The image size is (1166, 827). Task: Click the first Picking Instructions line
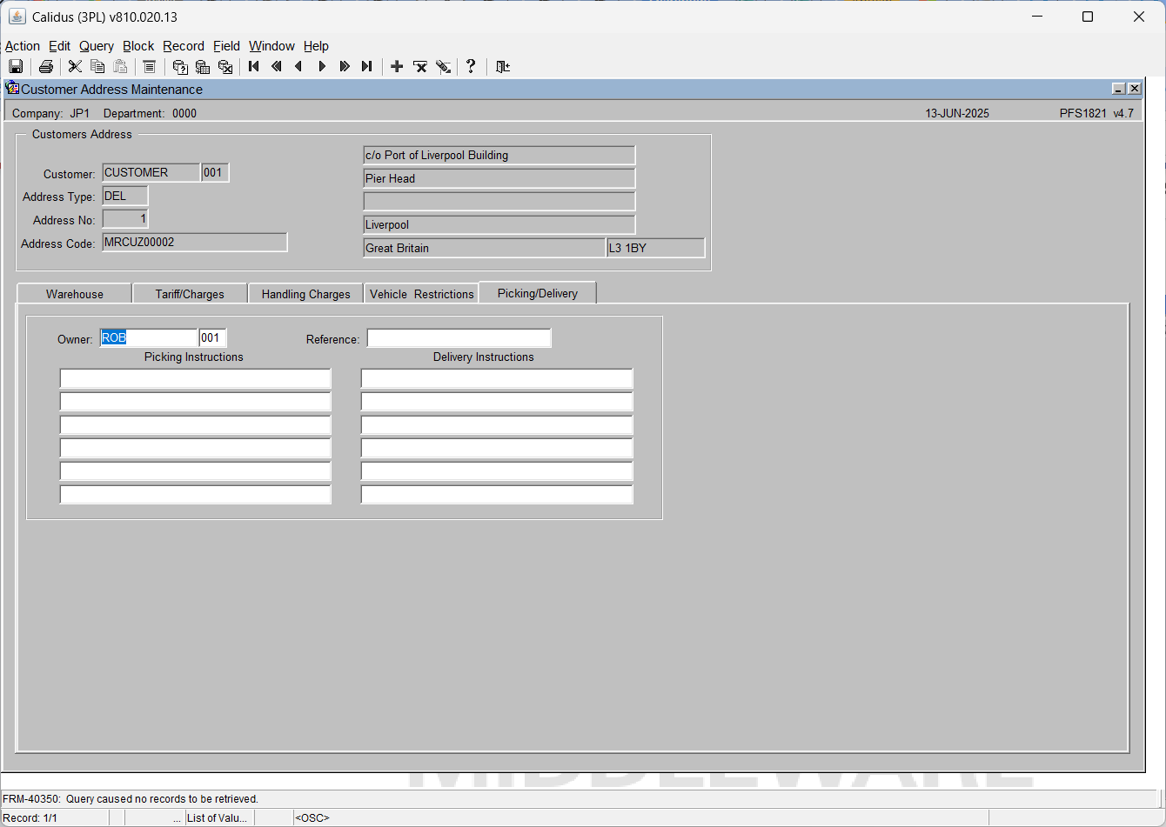(196, 378)
